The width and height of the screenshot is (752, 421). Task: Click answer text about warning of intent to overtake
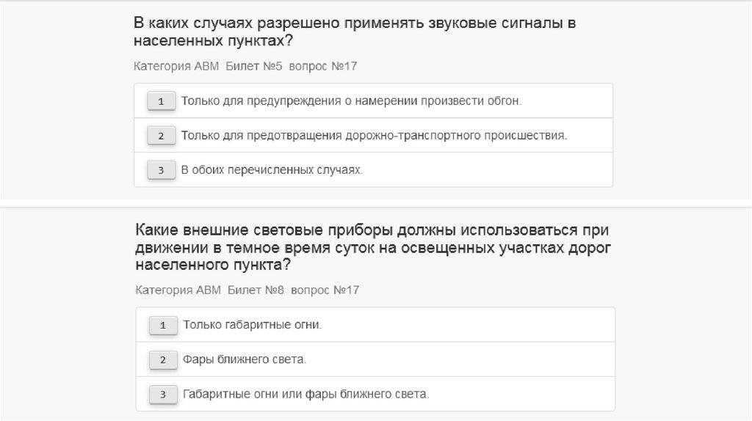point(351,100)
